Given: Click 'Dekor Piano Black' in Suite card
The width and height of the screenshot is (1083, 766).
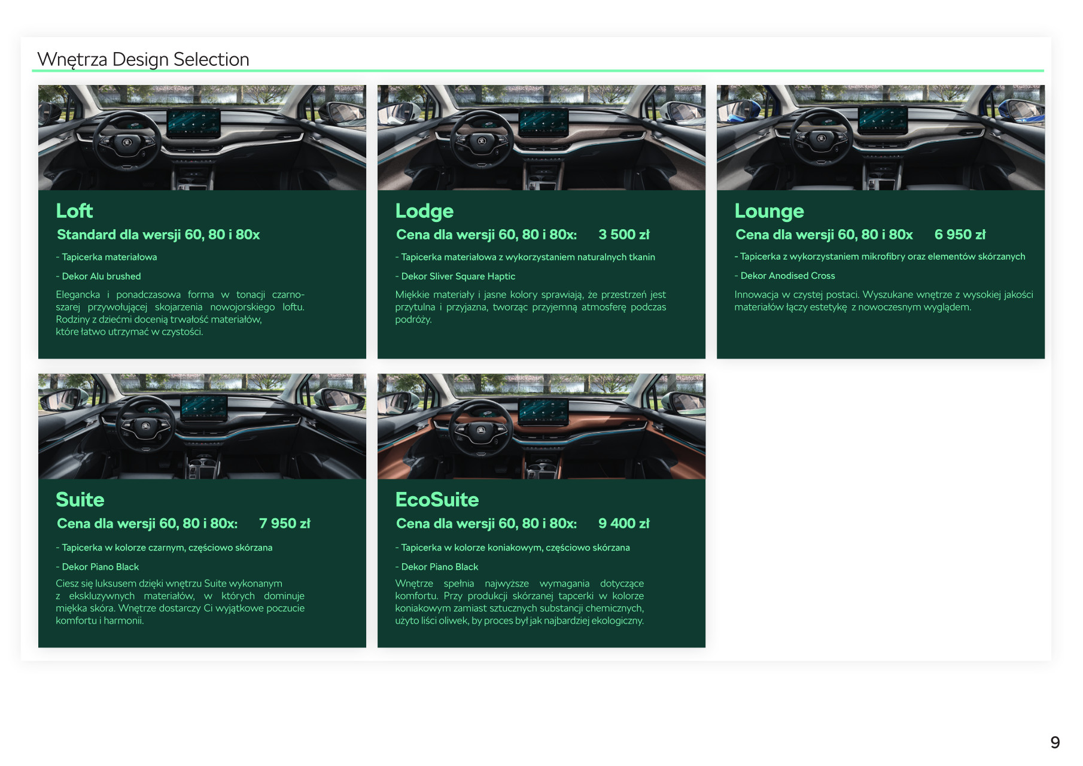Looking at the screenshot, I should click(97, 567).
